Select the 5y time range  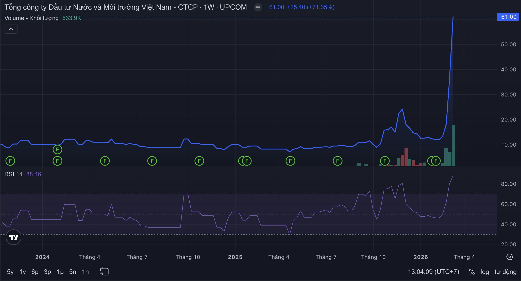click(x=10, y=272)
